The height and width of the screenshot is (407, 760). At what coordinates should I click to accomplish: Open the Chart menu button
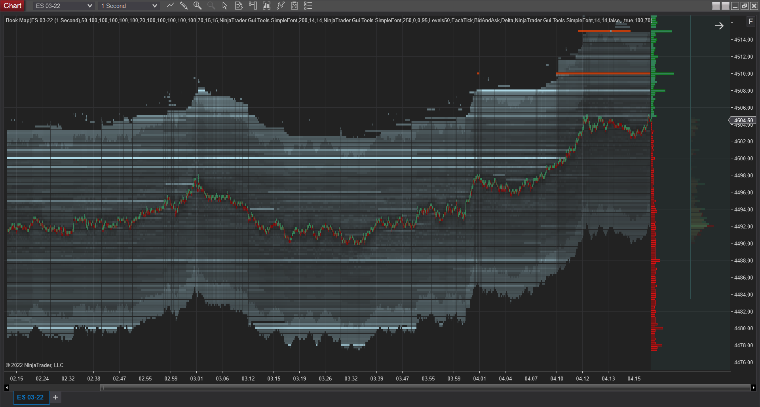pos(13,6)
